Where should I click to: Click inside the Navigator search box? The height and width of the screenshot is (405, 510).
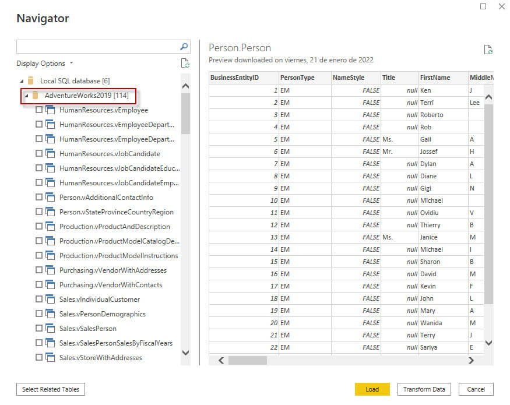96,47
